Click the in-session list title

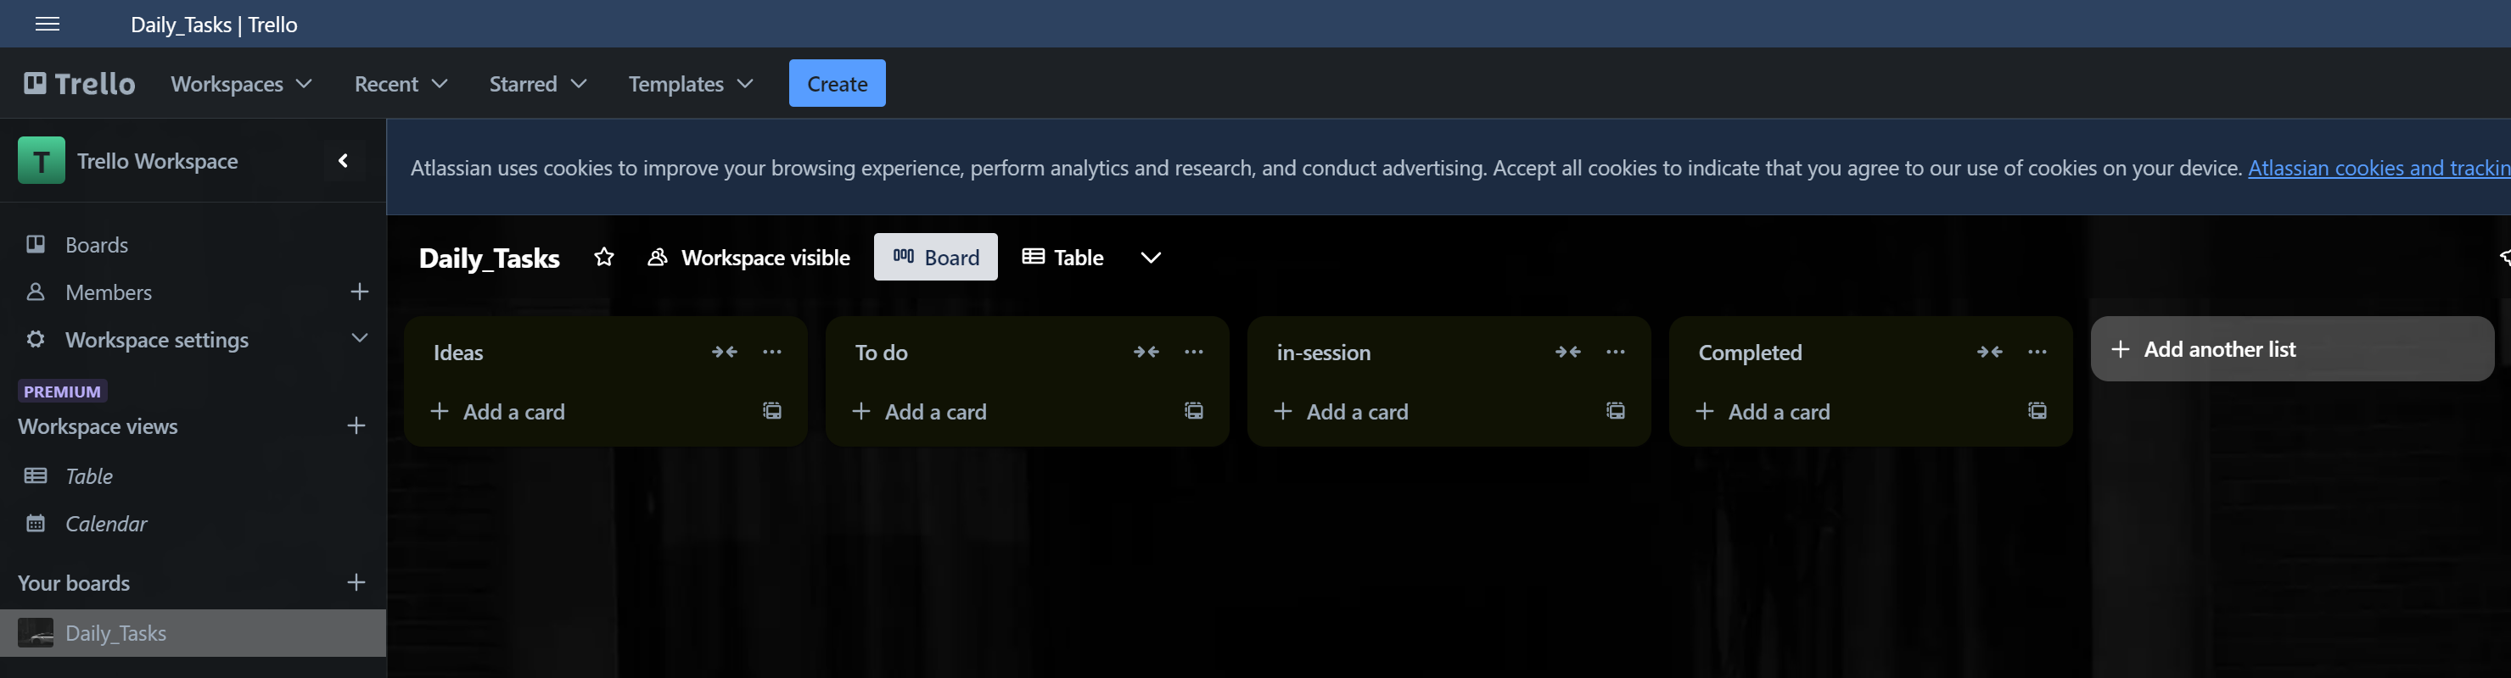(1324, 353)
